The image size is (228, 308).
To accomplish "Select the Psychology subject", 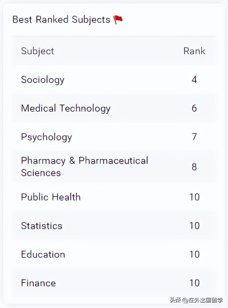I will [x=46, y=137].
